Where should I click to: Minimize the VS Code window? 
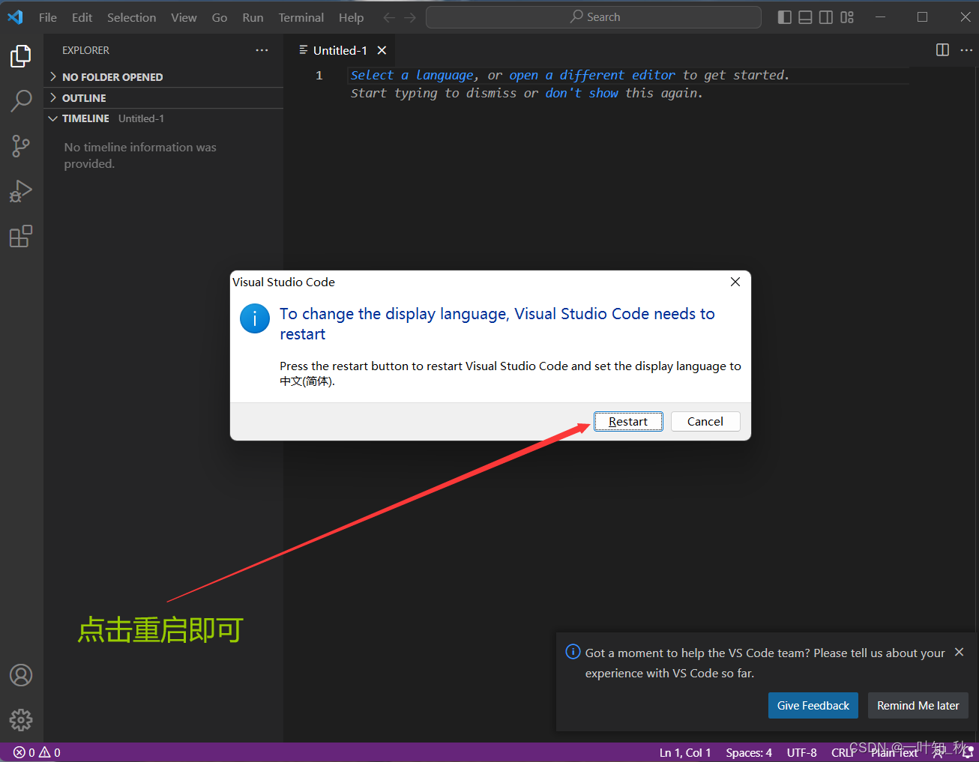coord(881,17)
